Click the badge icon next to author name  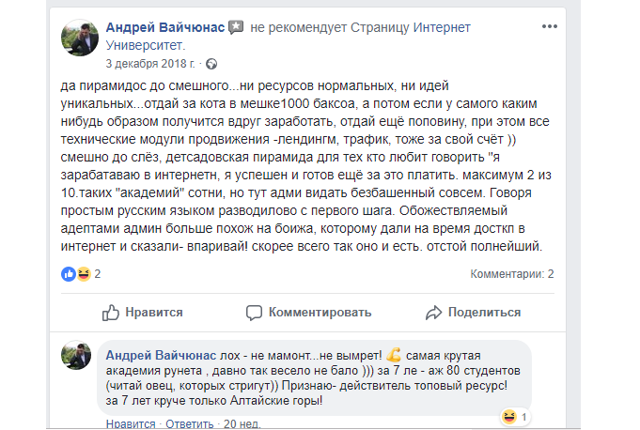236,28
